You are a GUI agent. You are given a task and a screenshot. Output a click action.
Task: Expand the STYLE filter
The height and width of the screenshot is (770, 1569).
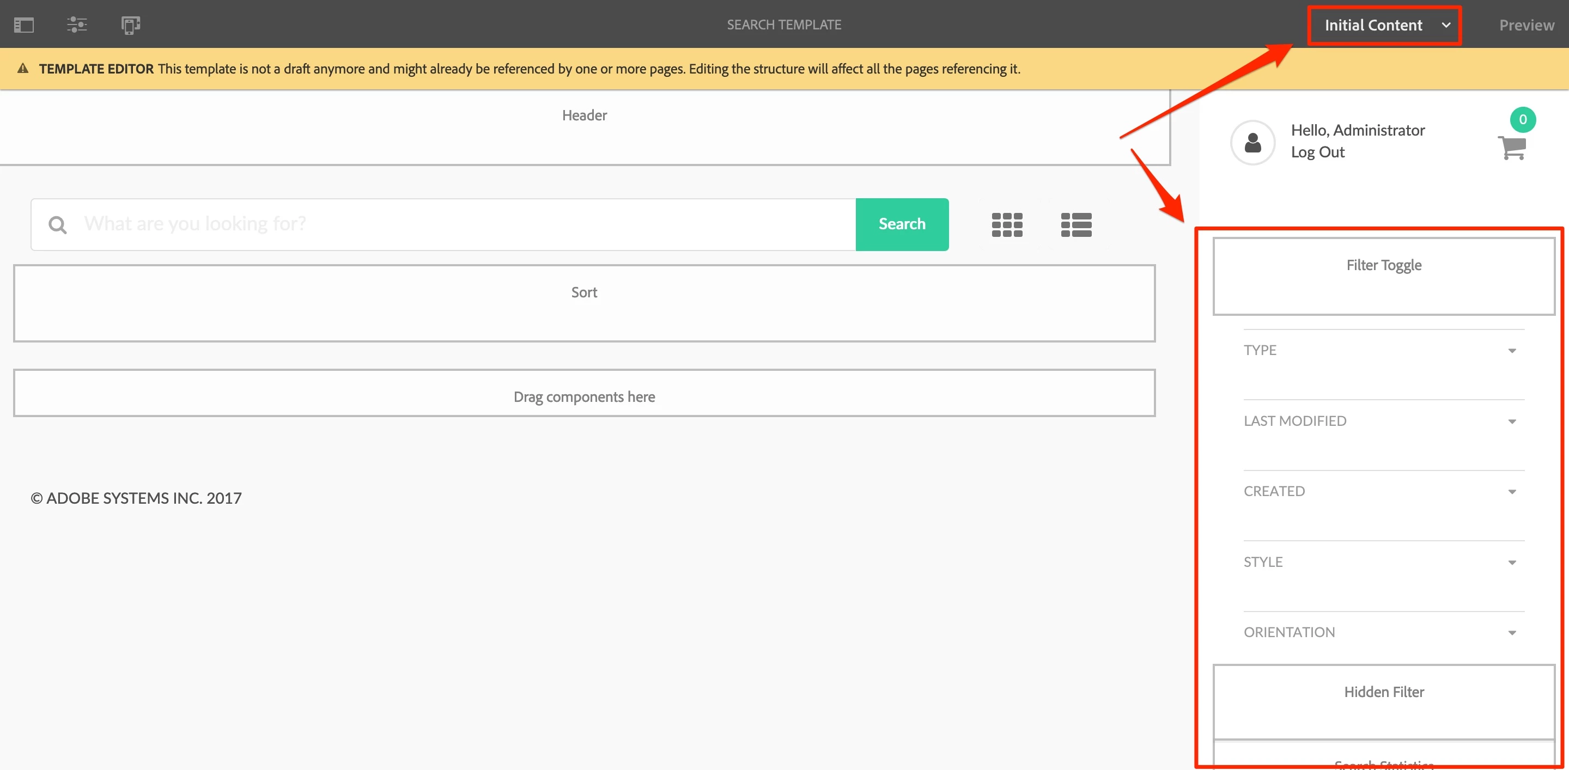click(1511, 563)
